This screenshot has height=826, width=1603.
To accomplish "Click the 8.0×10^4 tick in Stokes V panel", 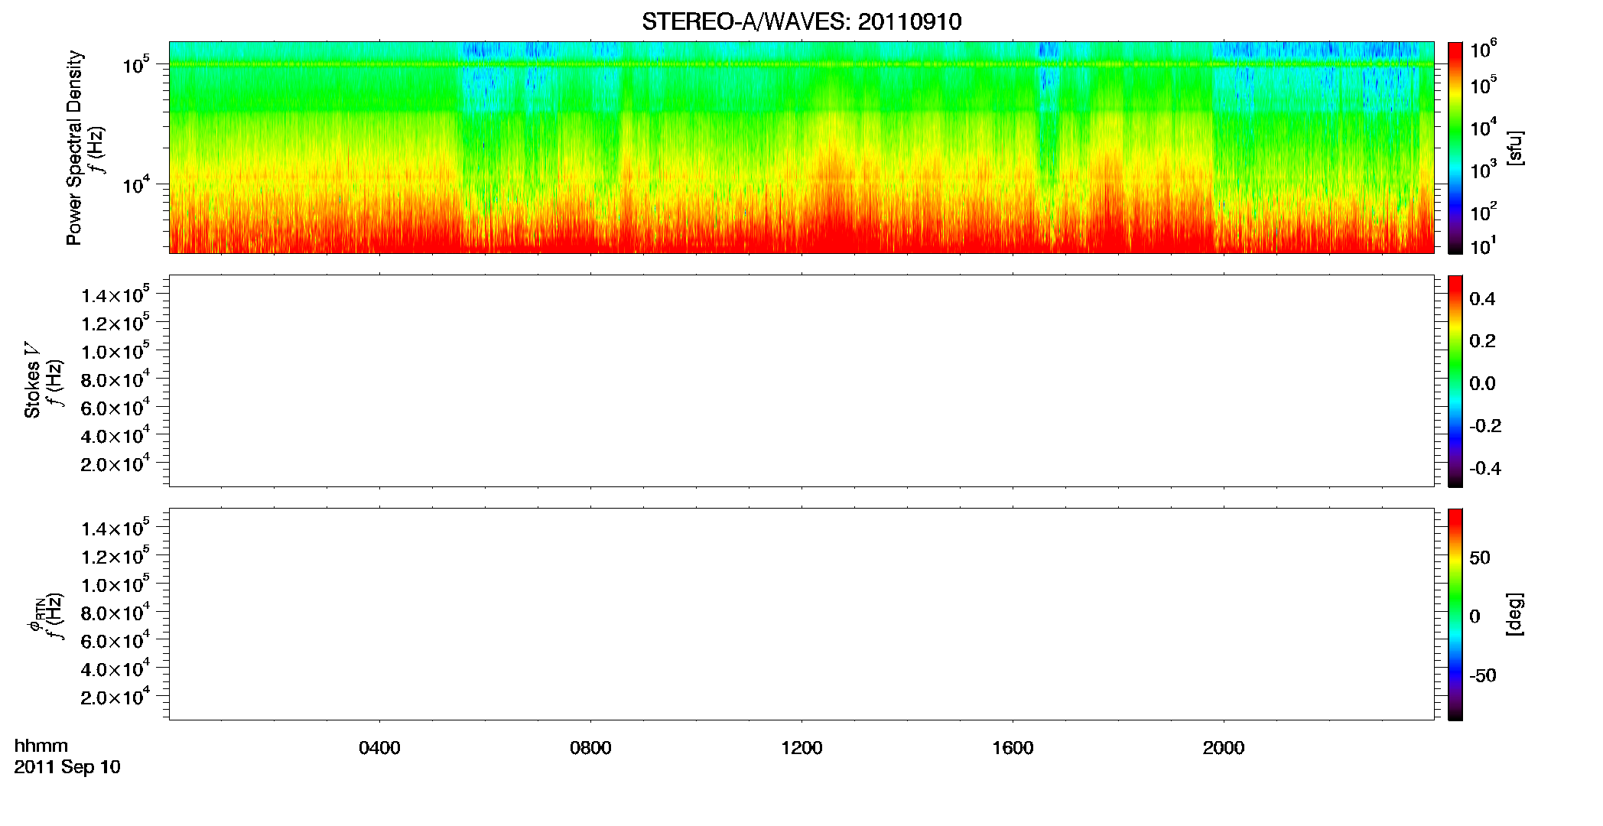I will tap(115, 379).
